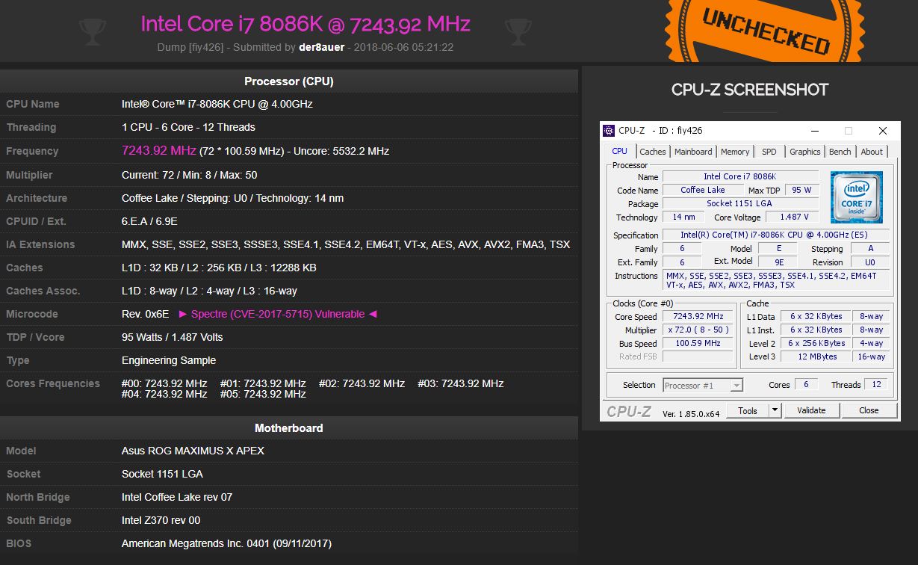Click the Name field Intel Core i7 8086K
This screenshot has height=565, width=918.
click(739, 177)
